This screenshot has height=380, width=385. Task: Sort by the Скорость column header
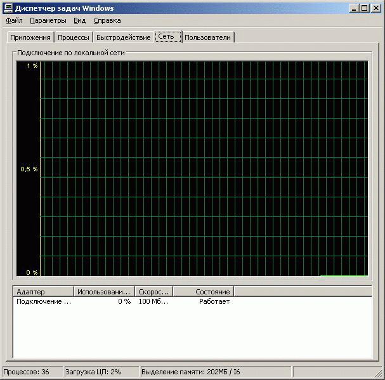[154, 292]
